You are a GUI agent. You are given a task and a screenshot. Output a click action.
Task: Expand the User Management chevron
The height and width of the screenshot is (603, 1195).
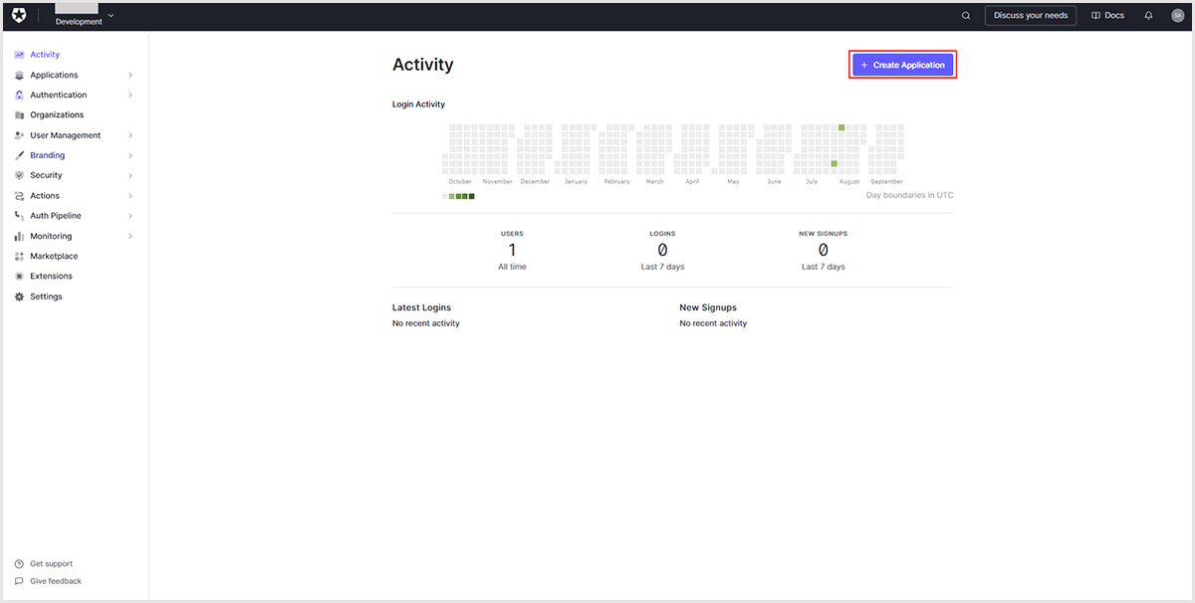tap(130, 135)
